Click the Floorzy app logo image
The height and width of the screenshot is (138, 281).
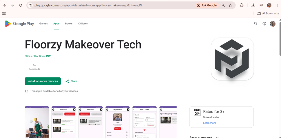point(232,59)
